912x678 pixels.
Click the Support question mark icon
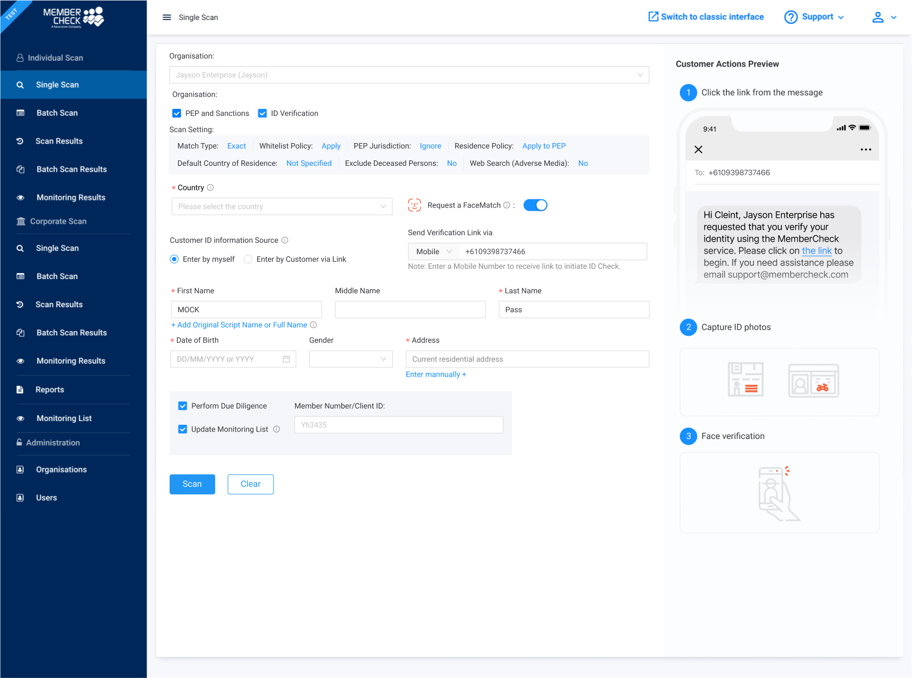(x=790, y=17)
